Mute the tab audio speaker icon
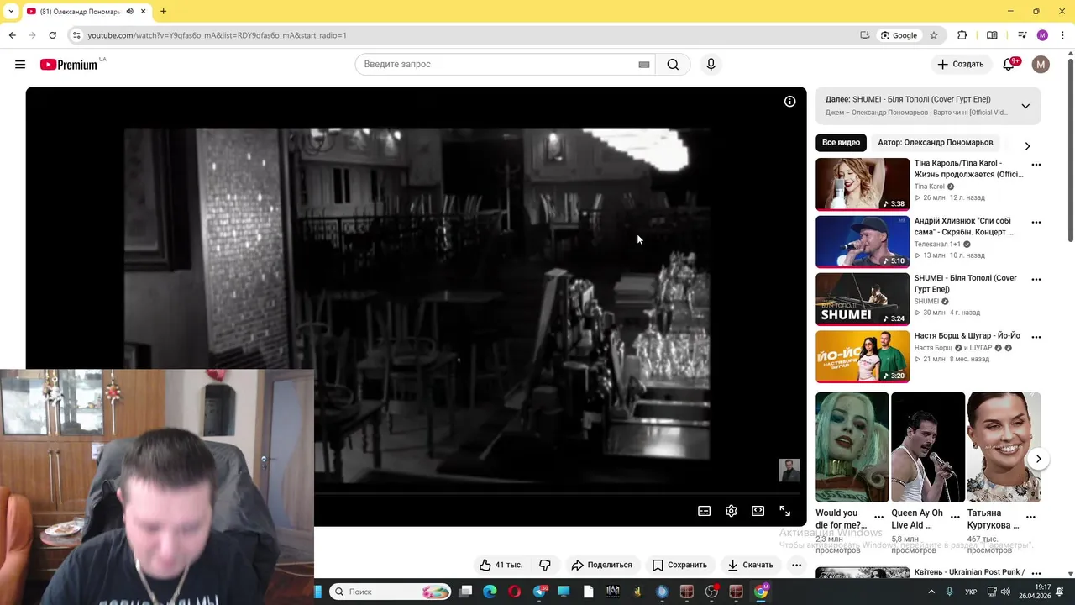 pyautogui.click(x=129, y=12)
